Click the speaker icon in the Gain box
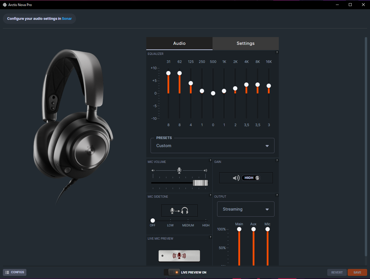 (236, 178)
